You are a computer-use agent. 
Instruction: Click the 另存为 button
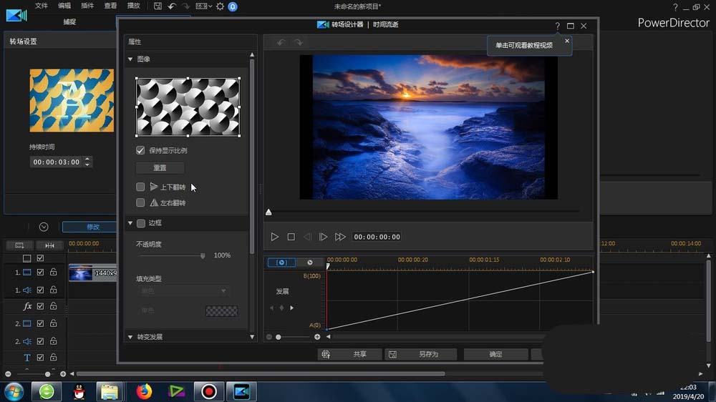coord(421,354)
